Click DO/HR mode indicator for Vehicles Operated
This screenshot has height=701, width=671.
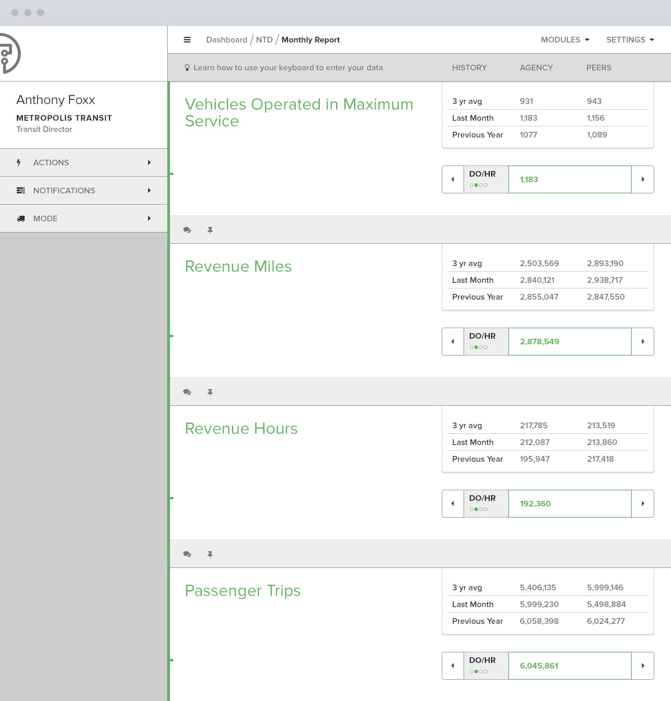tap(486, 179)
